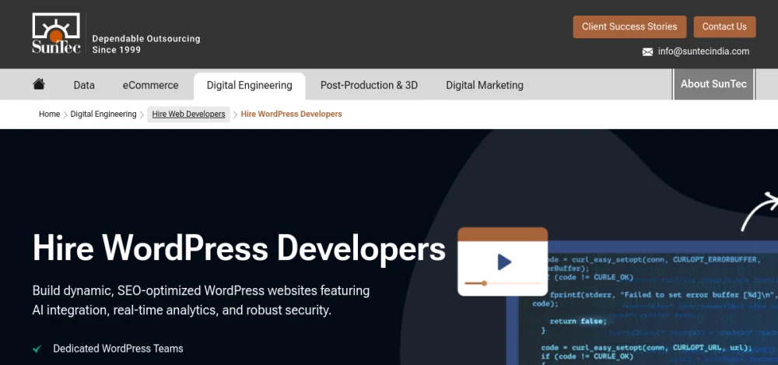Play the video with the blue play icon
The width and height of the screenshot is (778, 365).
(x=504, y=261)
